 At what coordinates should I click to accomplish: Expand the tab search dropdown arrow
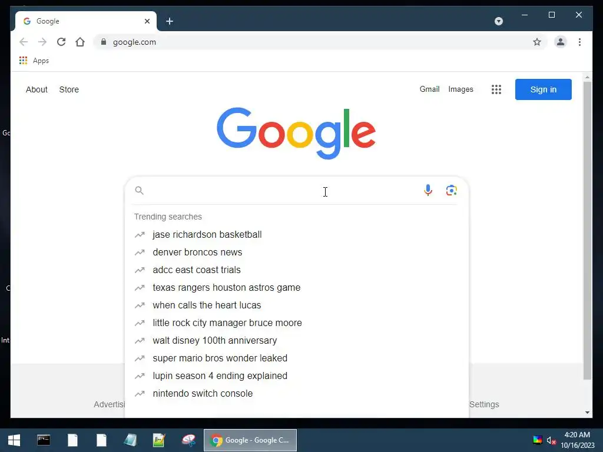[x=498, y=21]
